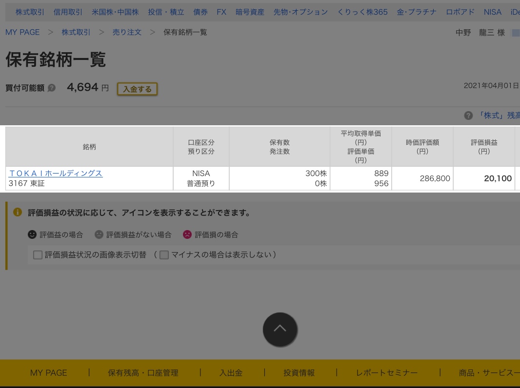Click the stock code 3167 東証
Viewport: 520px width, 388px height.
pos(26,183)
